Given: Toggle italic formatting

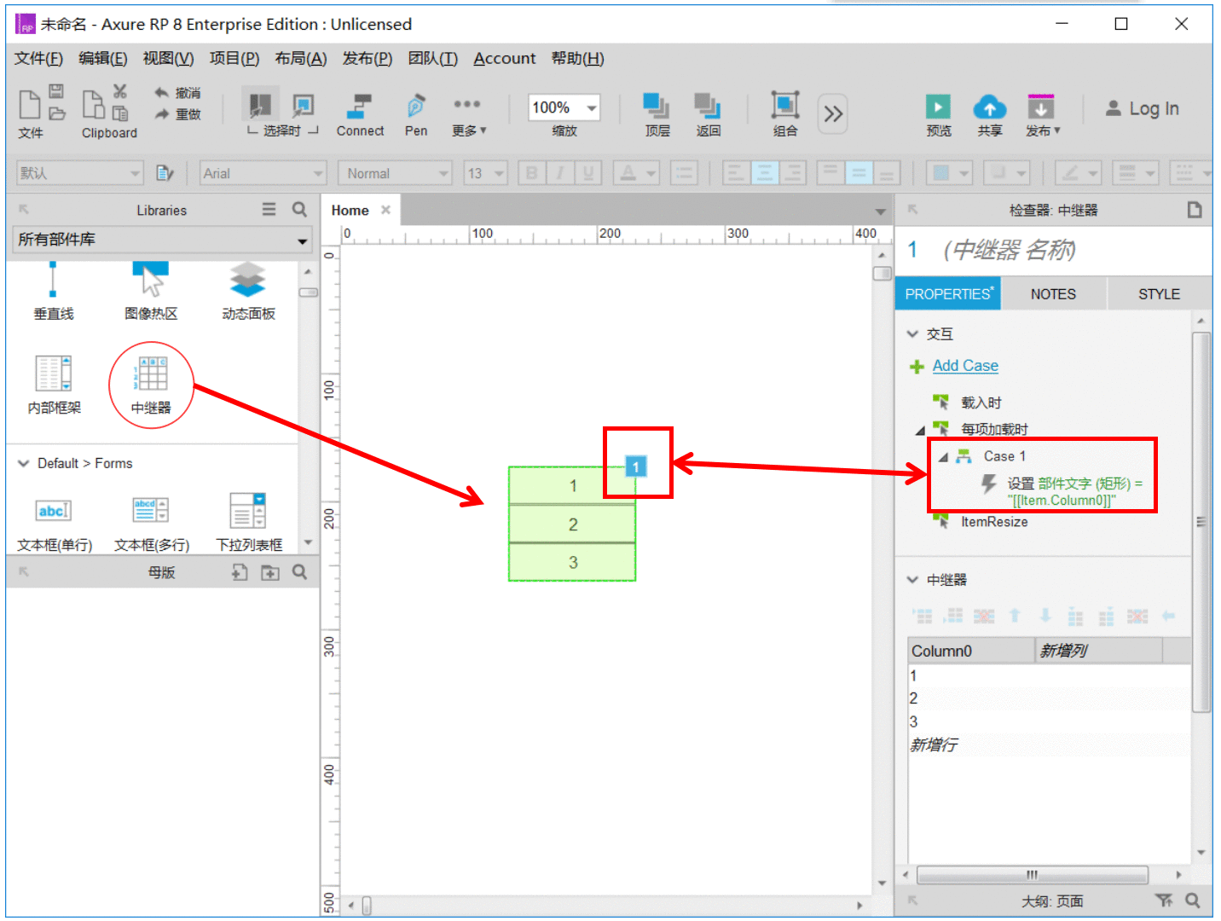Looking at the screenshot, I should [559, 173].
